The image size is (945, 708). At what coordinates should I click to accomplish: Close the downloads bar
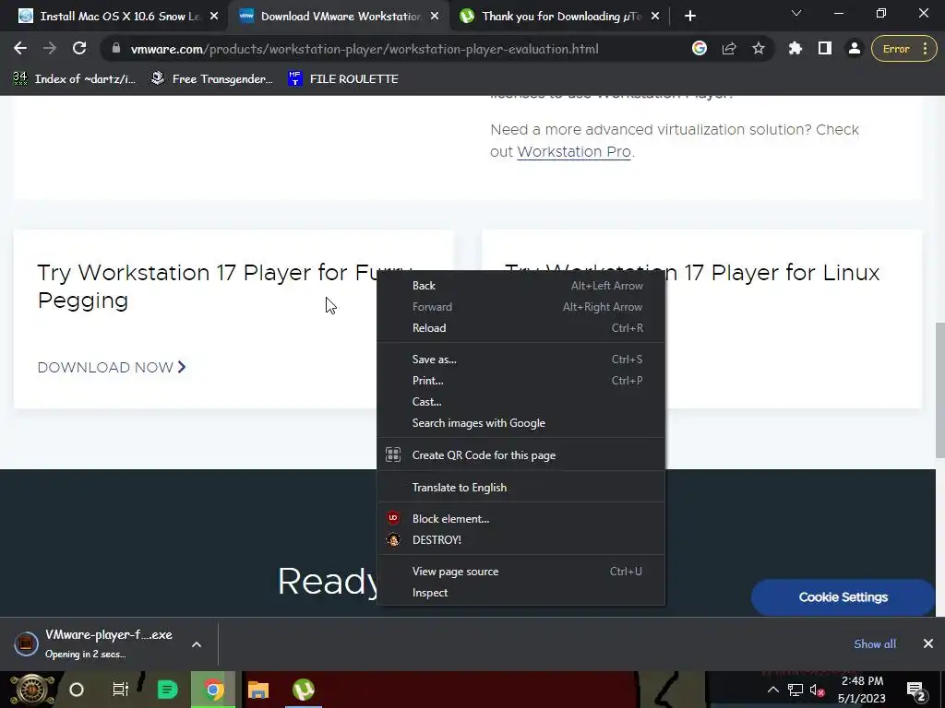[928, 644]
